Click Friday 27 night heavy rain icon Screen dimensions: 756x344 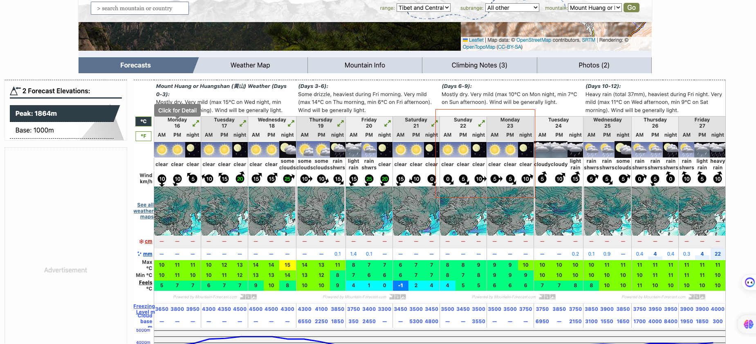718,150
